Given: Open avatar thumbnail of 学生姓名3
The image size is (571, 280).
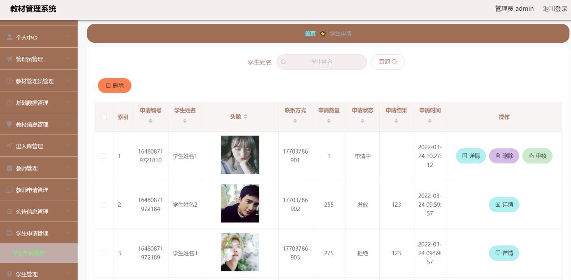Looking at the screenshot, I should point(240,252).
